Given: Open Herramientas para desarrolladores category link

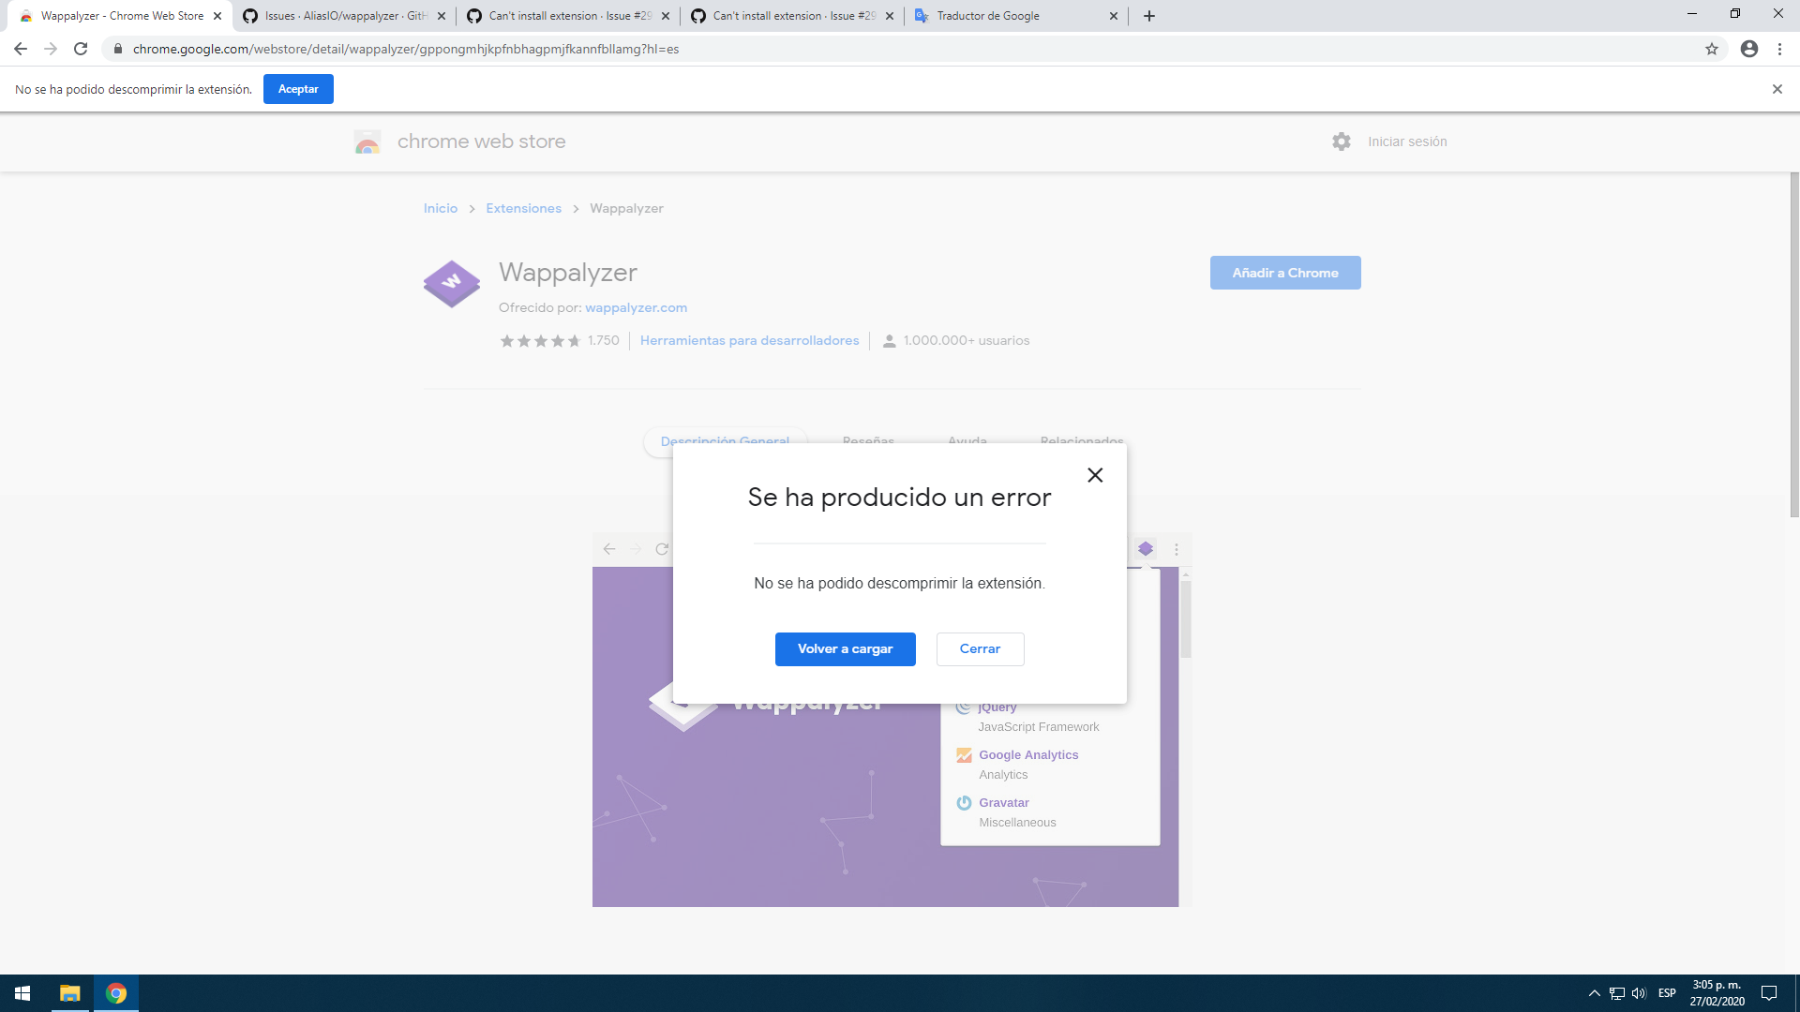Looking at the screenshot, I should click(x=749, y=340).
